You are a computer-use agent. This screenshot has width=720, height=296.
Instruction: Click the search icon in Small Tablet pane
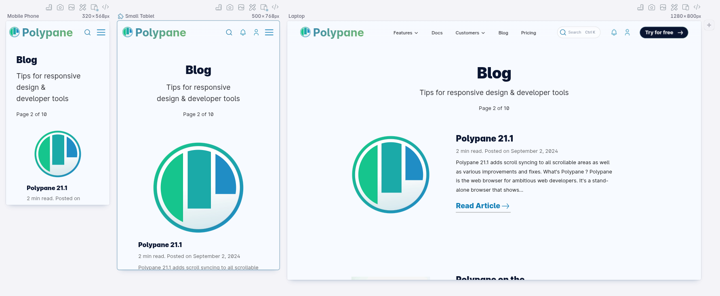[229, 32]
